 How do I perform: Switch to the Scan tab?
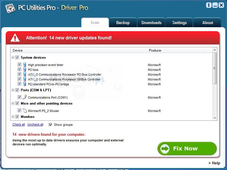tap(95, 23)
